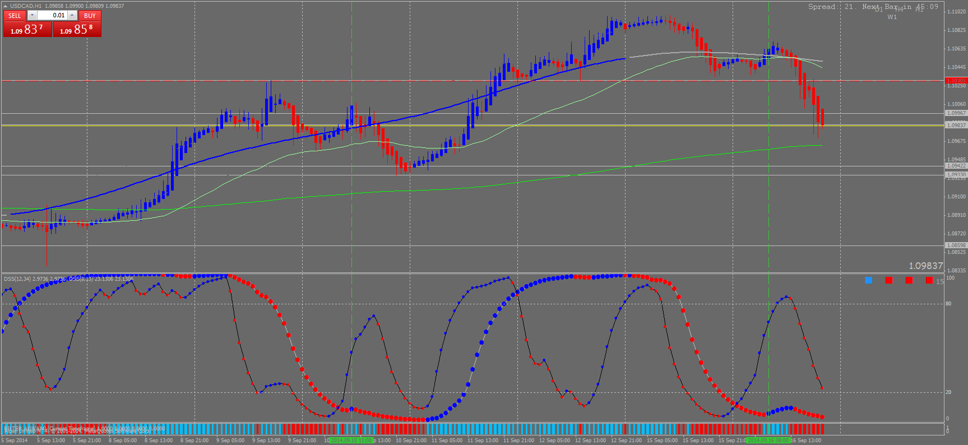Sell at bid price 1.09837 tile
Screen dimensions: 968x445
click(x=27, y=29)
